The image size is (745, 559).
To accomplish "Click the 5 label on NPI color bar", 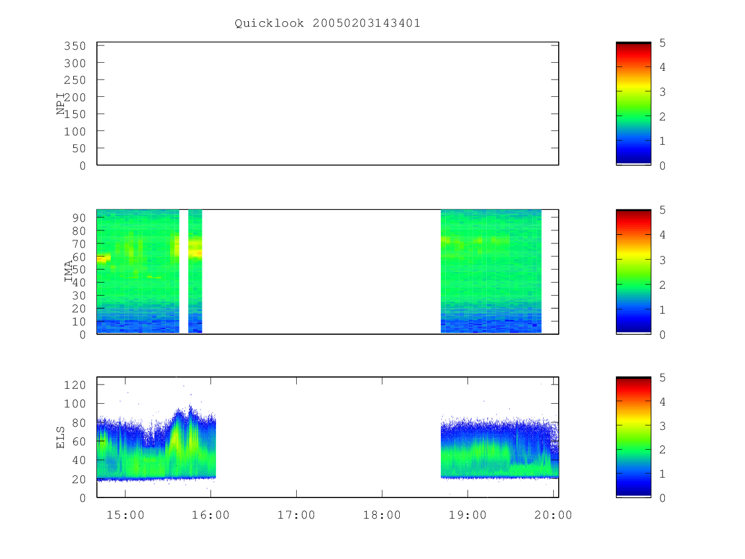I will tap(662, 43).
